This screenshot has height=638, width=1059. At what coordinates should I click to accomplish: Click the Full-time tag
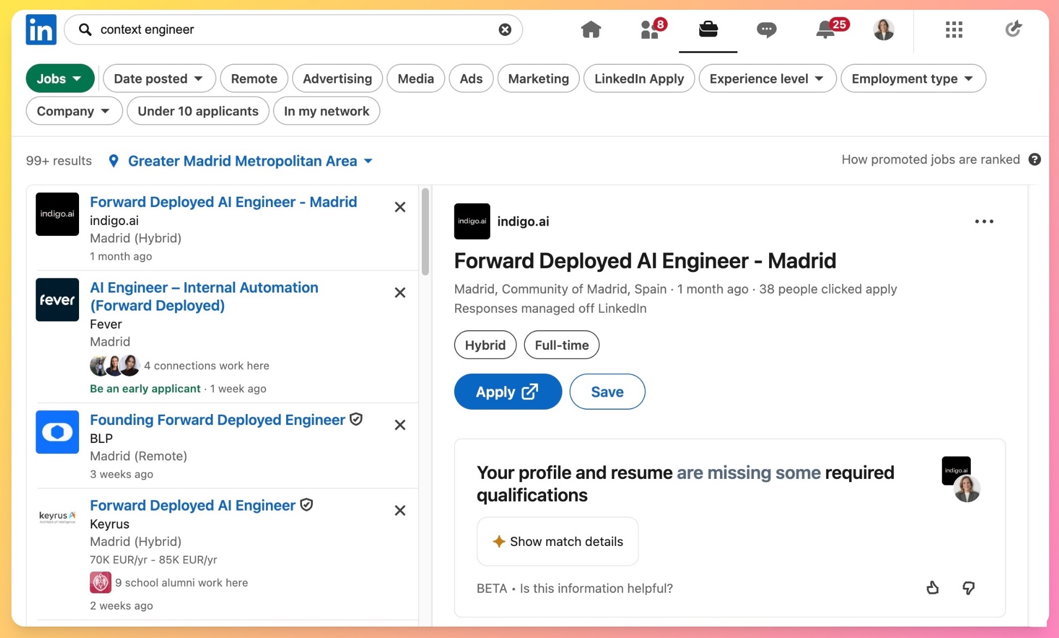coord(561,345)
